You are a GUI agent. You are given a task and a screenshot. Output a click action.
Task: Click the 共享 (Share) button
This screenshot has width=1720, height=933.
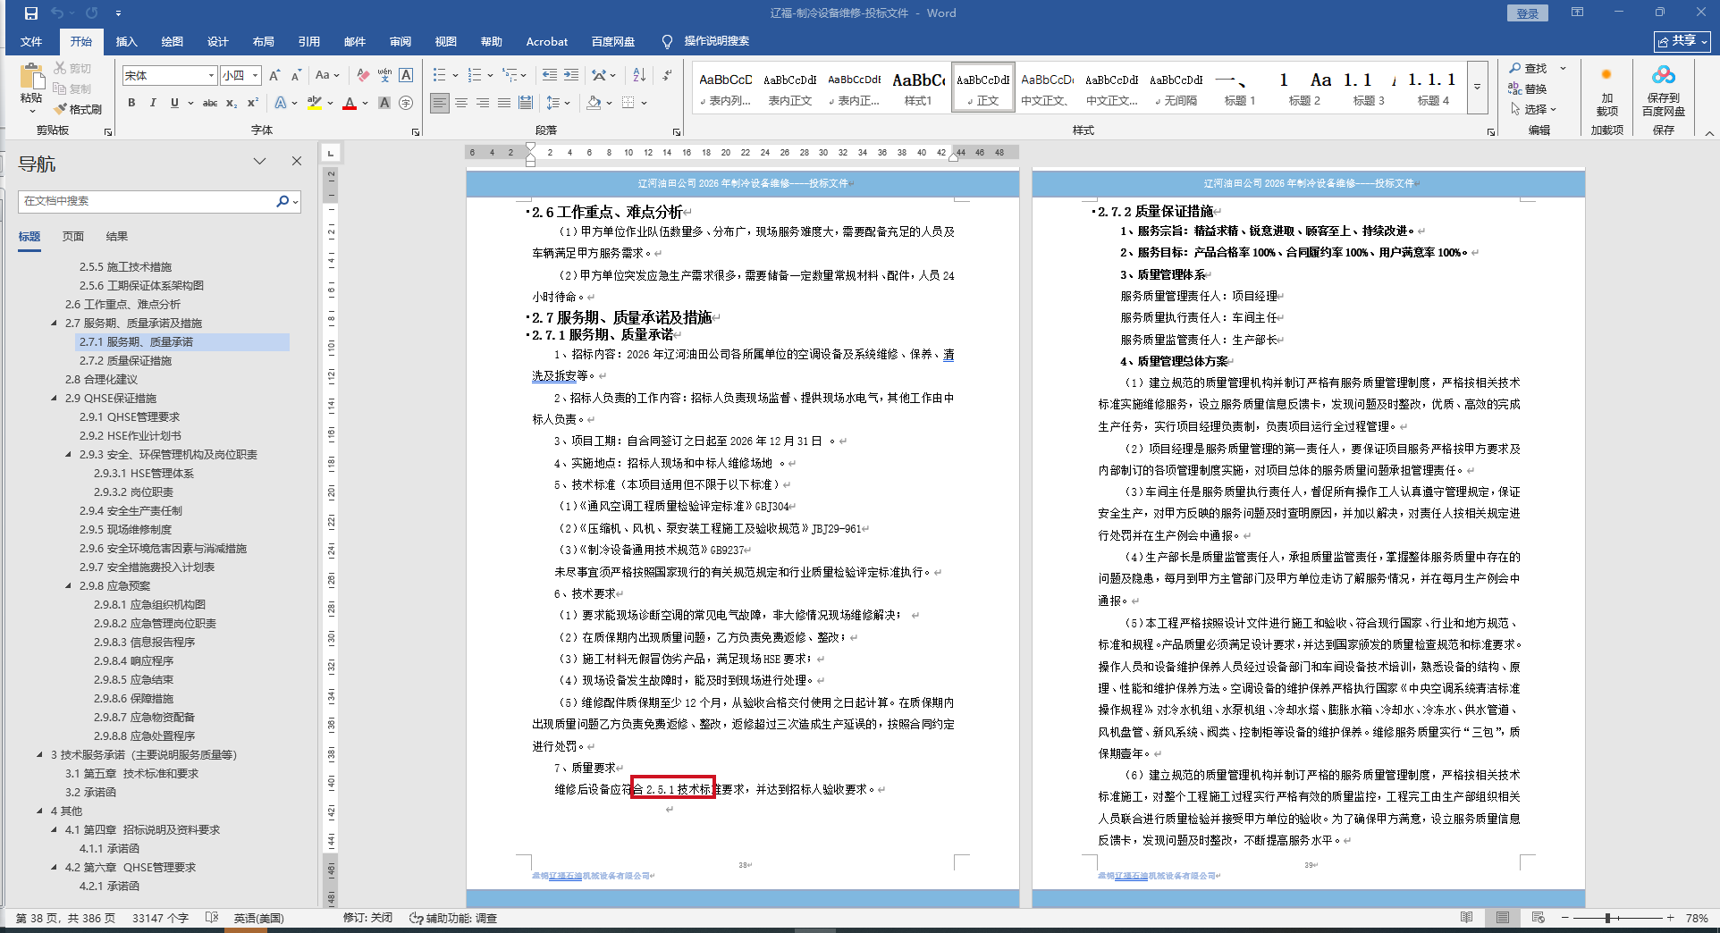(x=1682, y=41)
